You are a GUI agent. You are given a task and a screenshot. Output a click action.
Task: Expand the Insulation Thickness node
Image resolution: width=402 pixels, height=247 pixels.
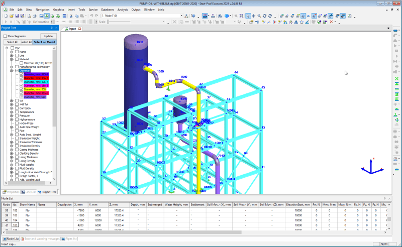point(11,142)
